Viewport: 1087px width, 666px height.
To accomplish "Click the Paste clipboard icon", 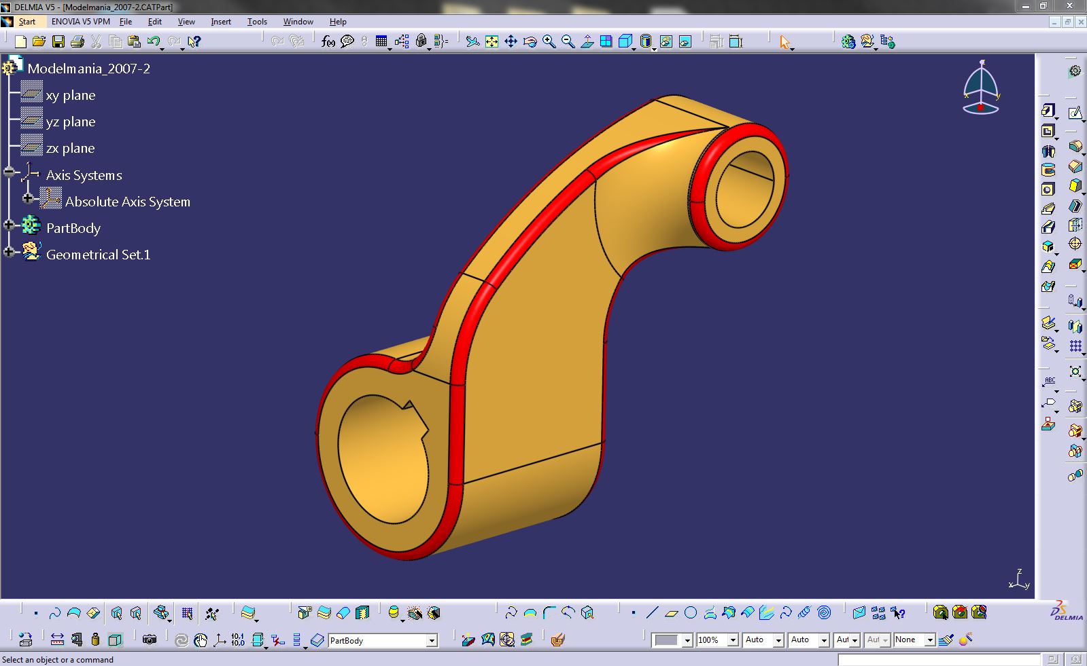I will click(x=134, y=42).
